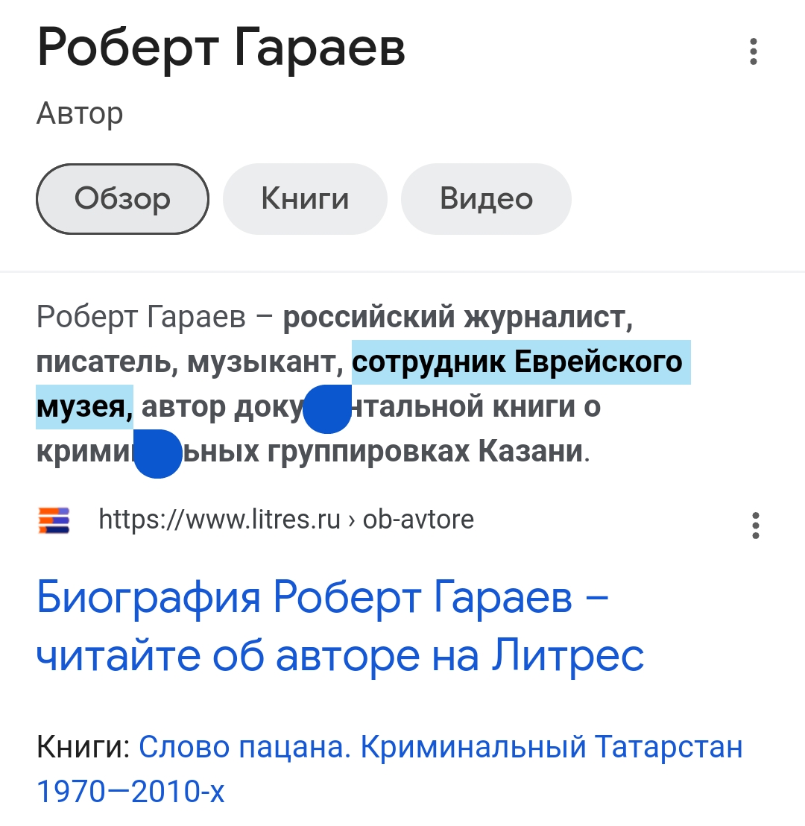Grab selection handle inside word криминальных
805x826 pixels.
[157, 454]
